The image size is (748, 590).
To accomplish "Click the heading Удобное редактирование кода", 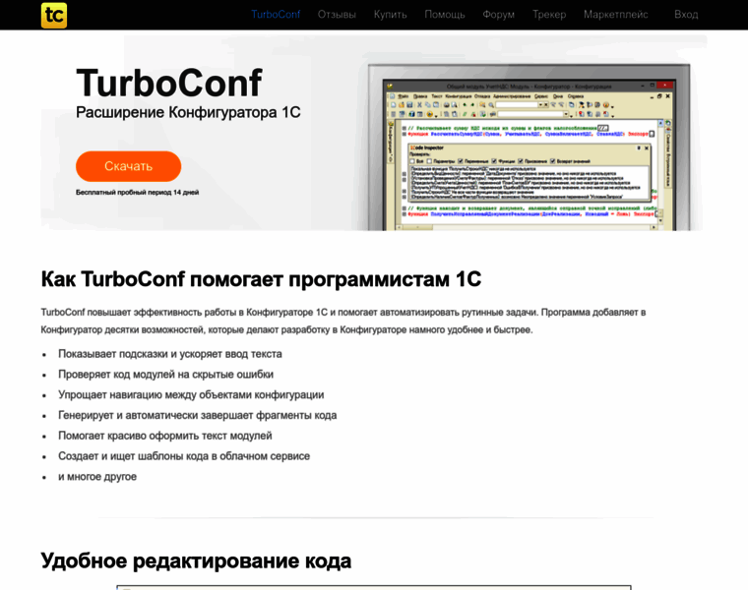I will tap(196, 560).
